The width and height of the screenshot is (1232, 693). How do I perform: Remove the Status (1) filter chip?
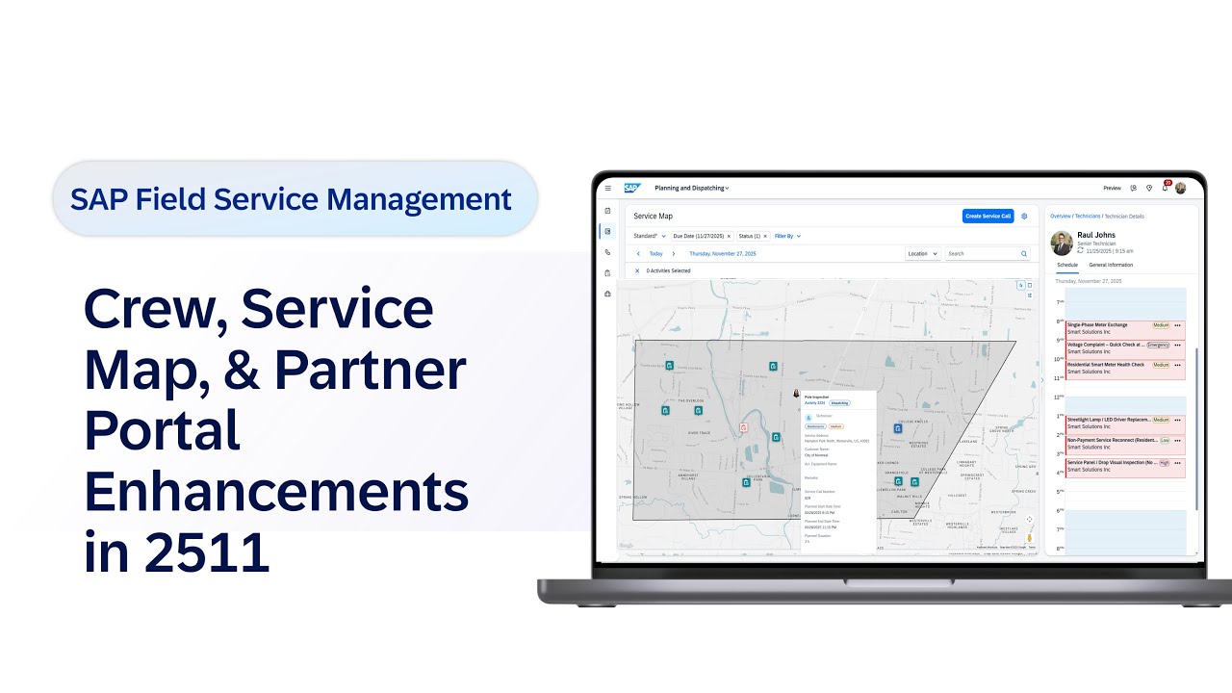766,236
